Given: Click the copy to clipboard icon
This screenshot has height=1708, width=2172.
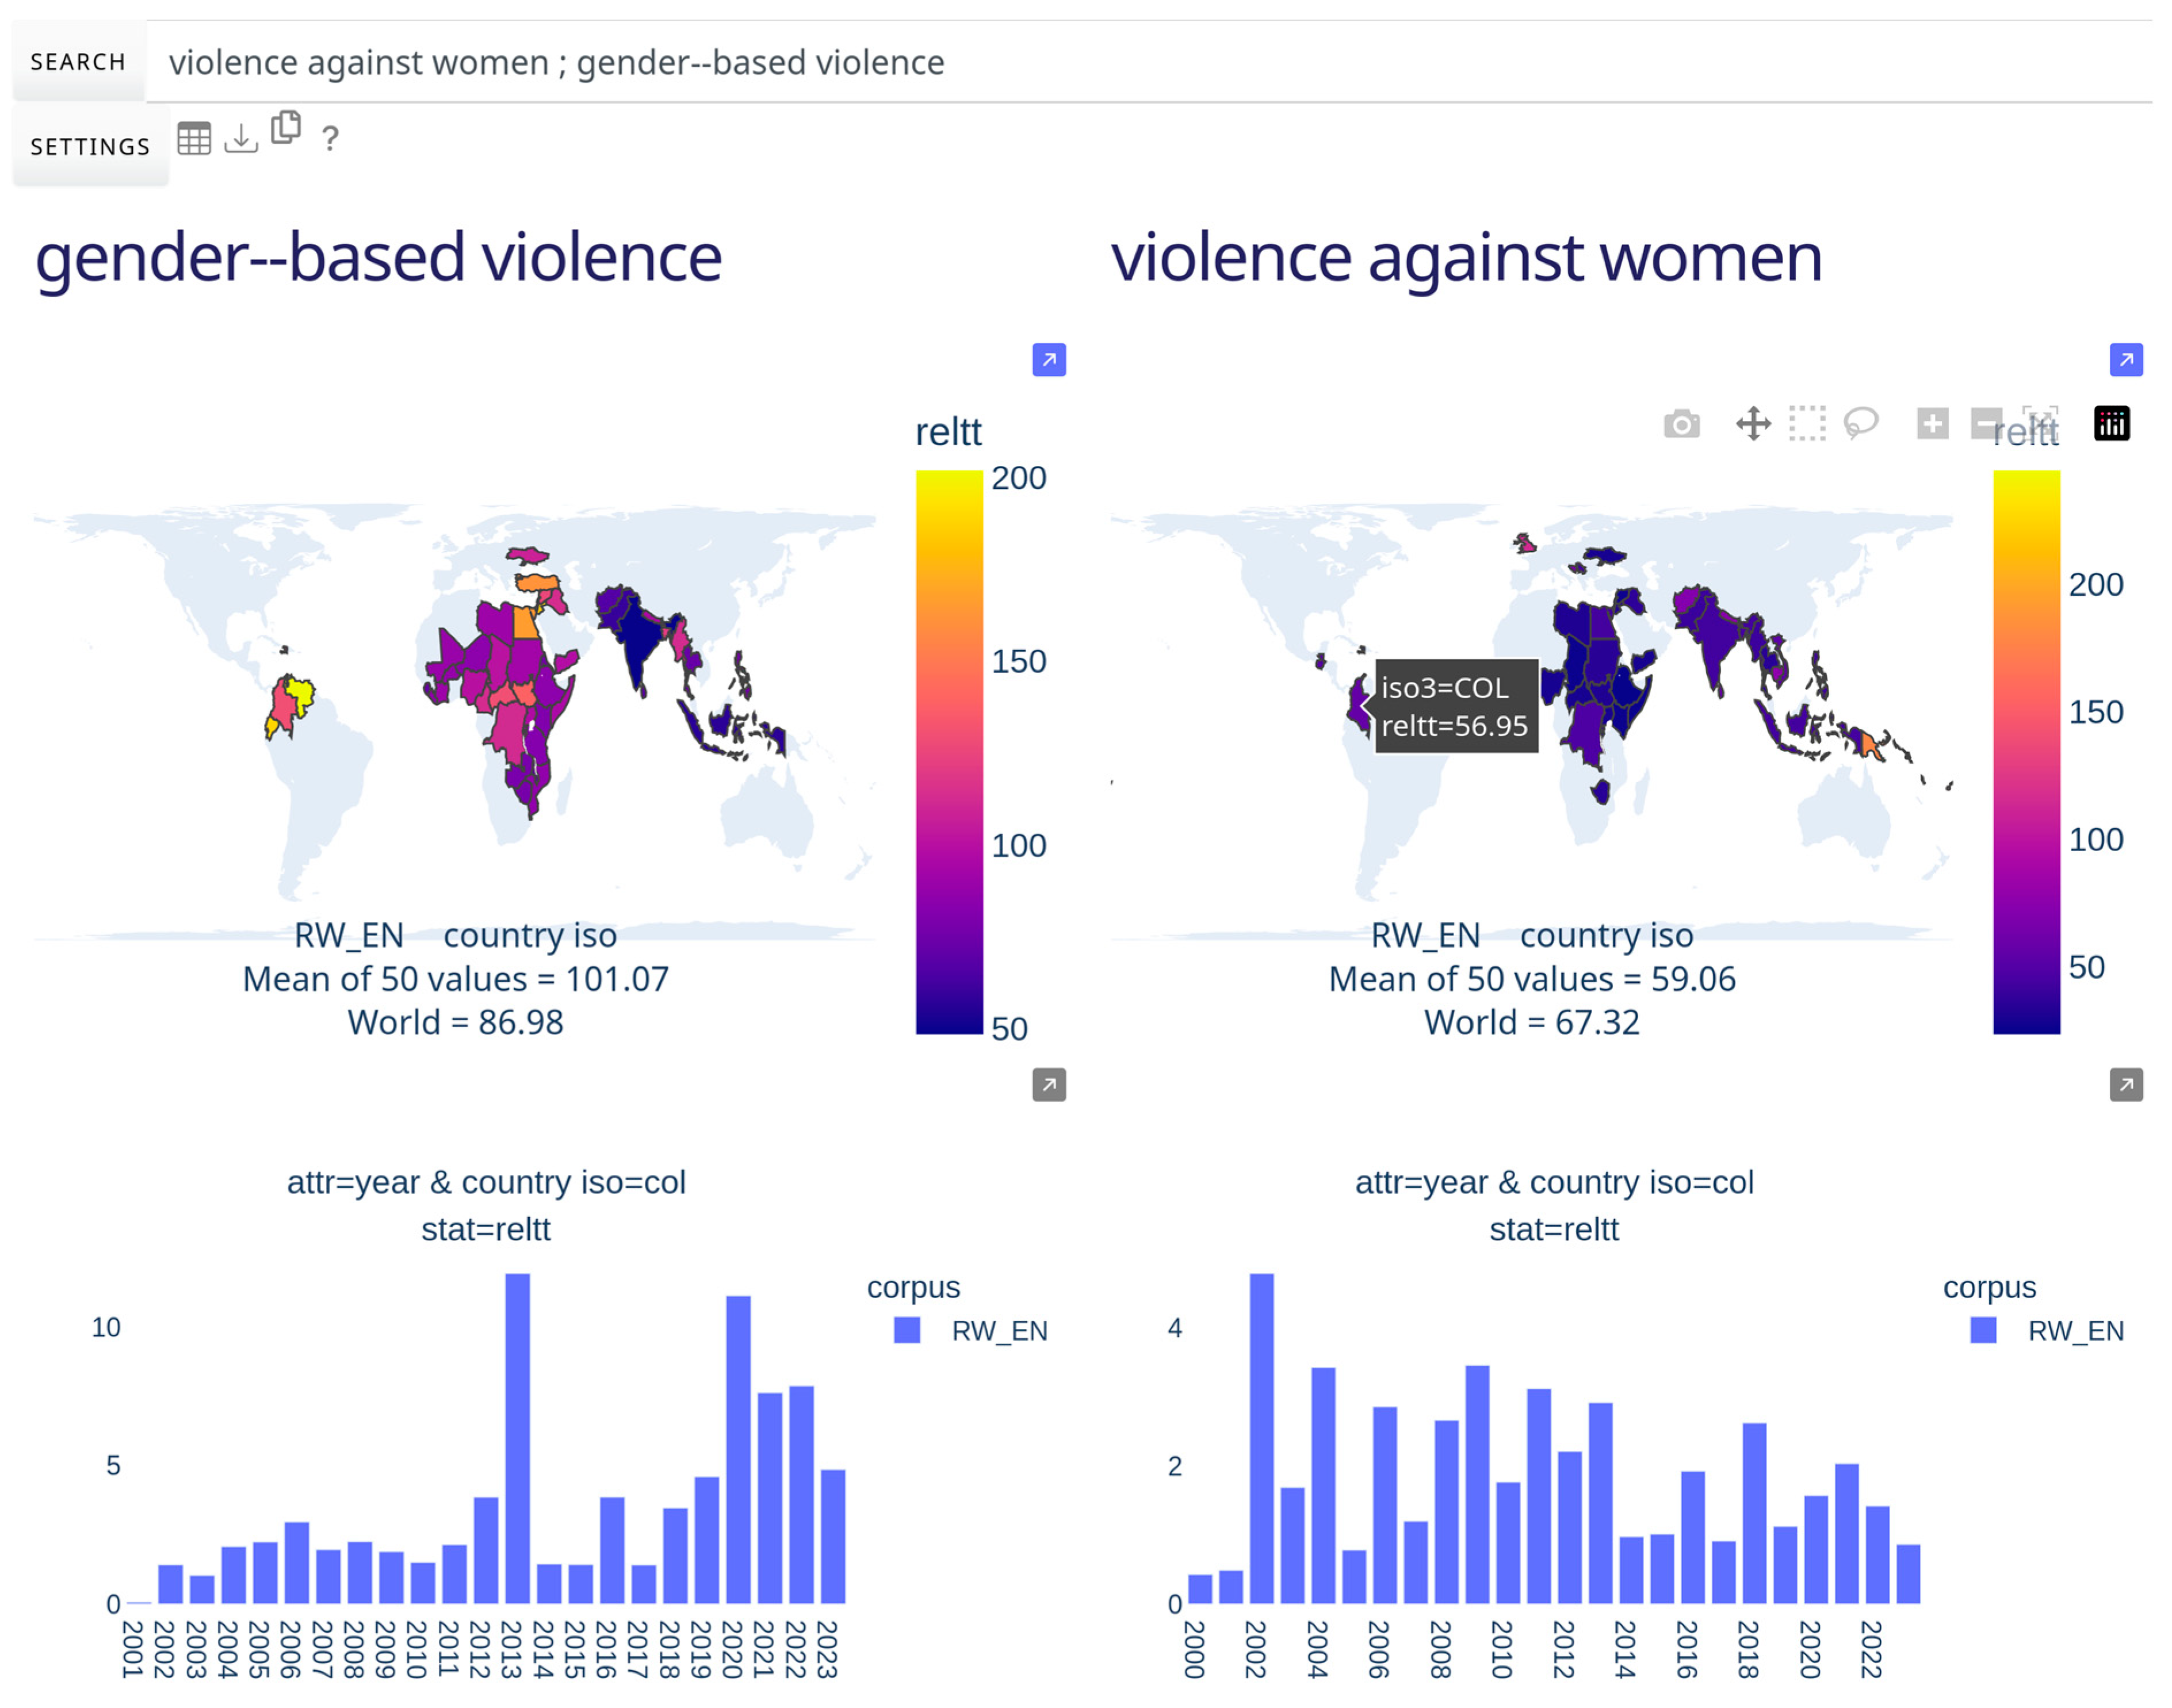Looking at the screenshot, I should (286, 128).
